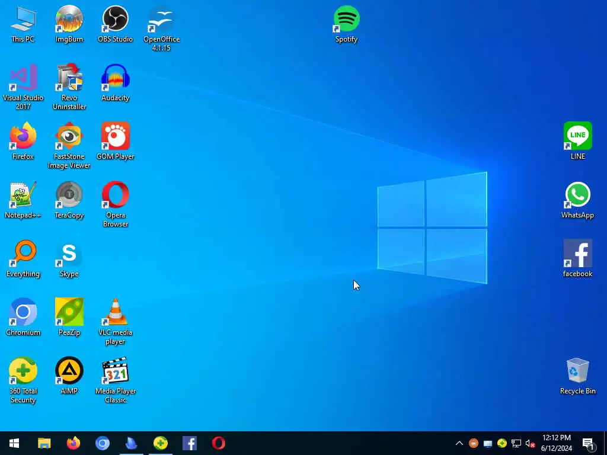607x455 pixels.
Task: Select the Chromium desktop shortcut
Action: tap(23, 318)
